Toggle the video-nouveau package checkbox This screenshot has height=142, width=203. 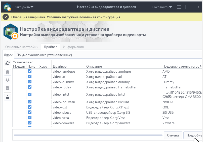pos(30,102)
